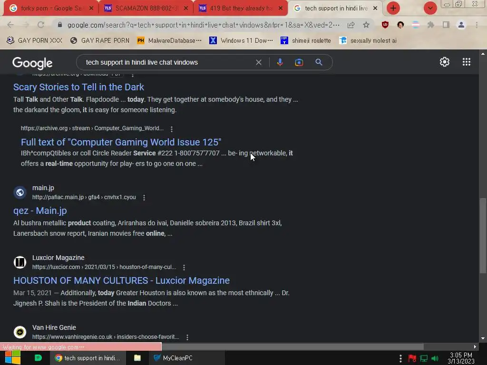This screenshot has height=365, width=487.
Task: Show hidden tray icons overflow
Action: 400,358
